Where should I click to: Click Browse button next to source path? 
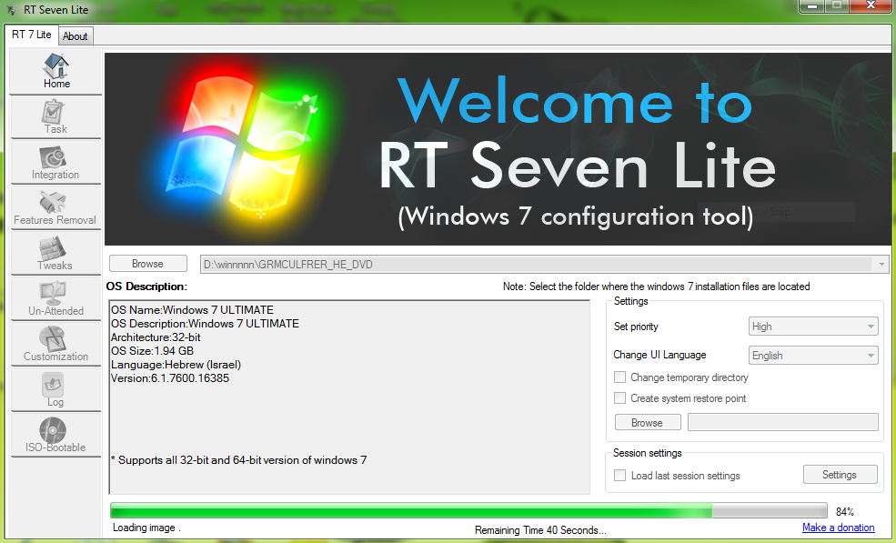[148, 264]
